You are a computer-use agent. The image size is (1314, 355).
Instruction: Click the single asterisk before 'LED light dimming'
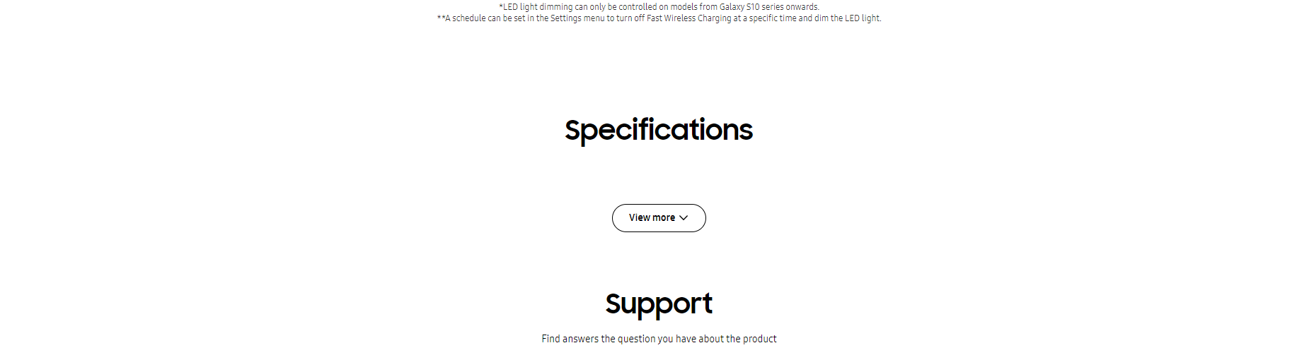(x=501, y=7)
